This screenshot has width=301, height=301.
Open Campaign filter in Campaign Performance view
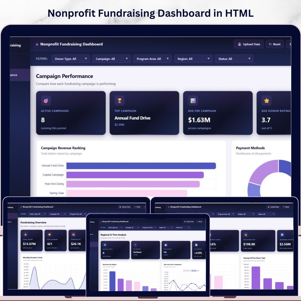(x=111, y=59)
